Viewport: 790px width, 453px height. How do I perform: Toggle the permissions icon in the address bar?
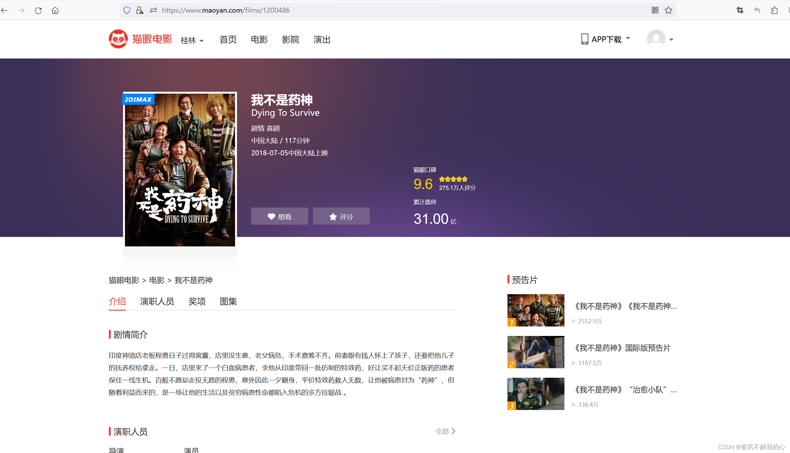(x=153, y=10)
